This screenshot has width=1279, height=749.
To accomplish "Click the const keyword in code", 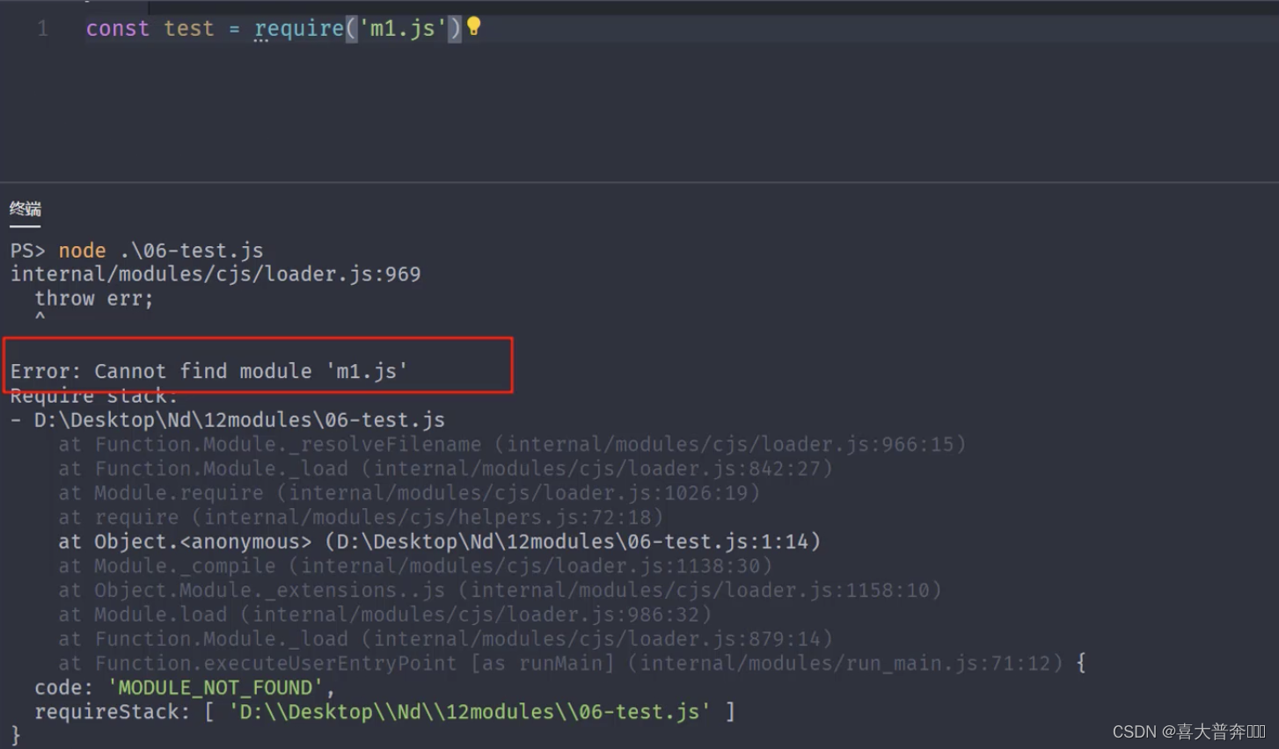I will [117, 29].
